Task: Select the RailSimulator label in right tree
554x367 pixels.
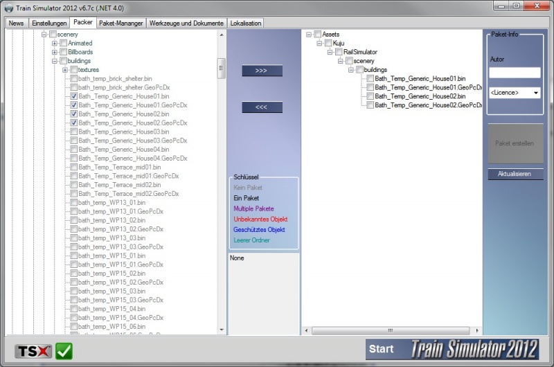Action: (360, 52)
